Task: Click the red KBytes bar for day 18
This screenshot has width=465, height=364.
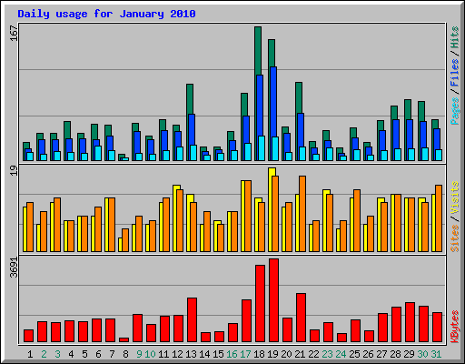Action: pos(260,304)
